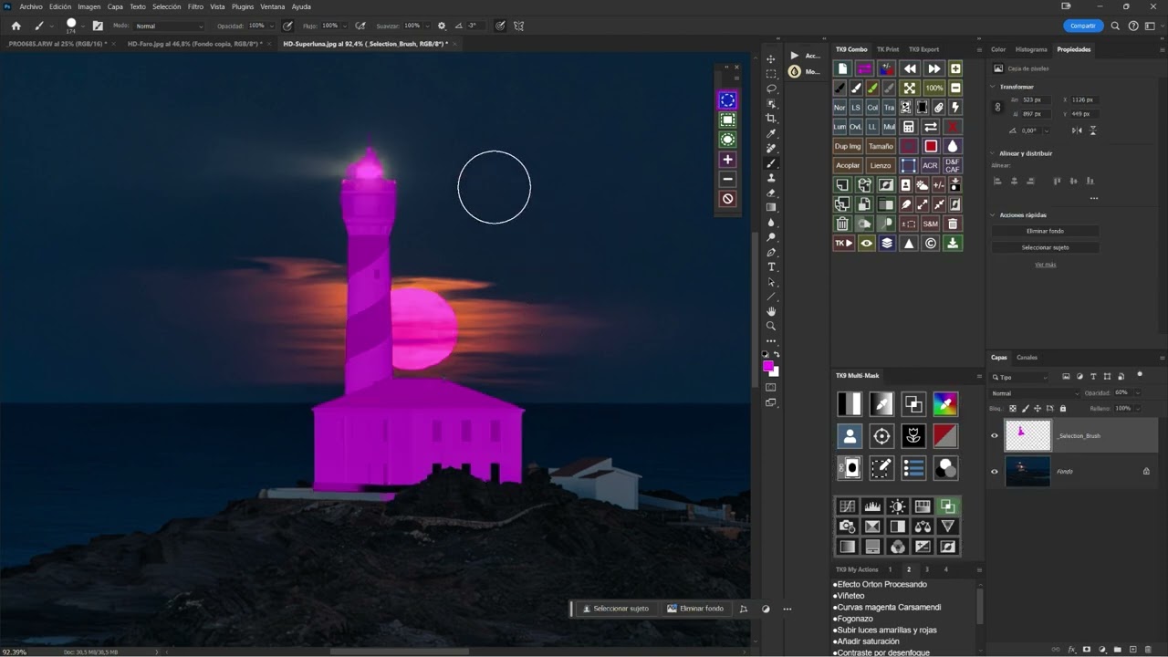The image size is (1168, 657).
Task: Toggle pressure for opacity button
Action: pos(288,26)
